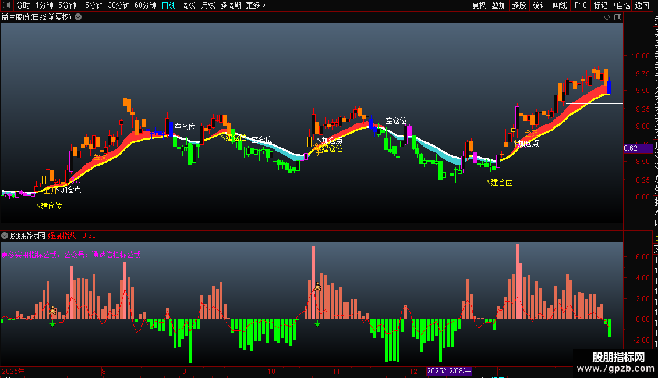The width and height of the screenshot is (658, 378).
Task: Open the 股朋指标网 indicator dropdown circle
Action: coord(5,236)
